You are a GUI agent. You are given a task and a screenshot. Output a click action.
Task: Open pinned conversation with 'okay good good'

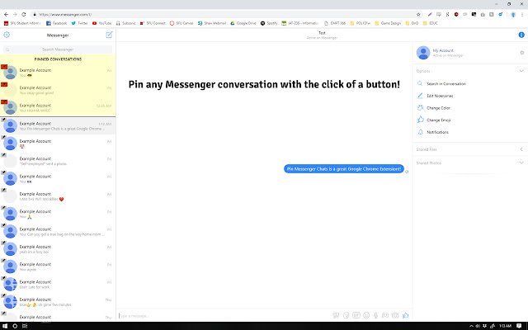(58, 90)
